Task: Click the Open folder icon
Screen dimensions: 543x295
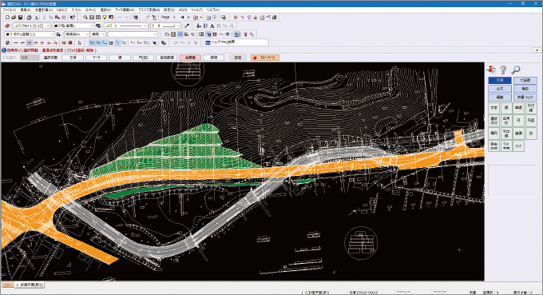Action: tap(14, 18)
